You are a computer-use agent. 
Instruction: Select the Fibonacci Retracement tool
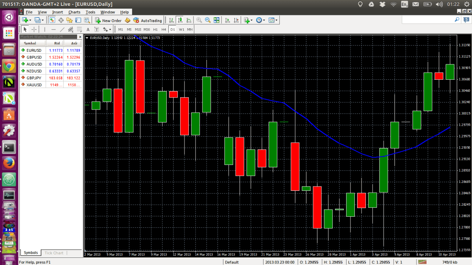[80, 29]
